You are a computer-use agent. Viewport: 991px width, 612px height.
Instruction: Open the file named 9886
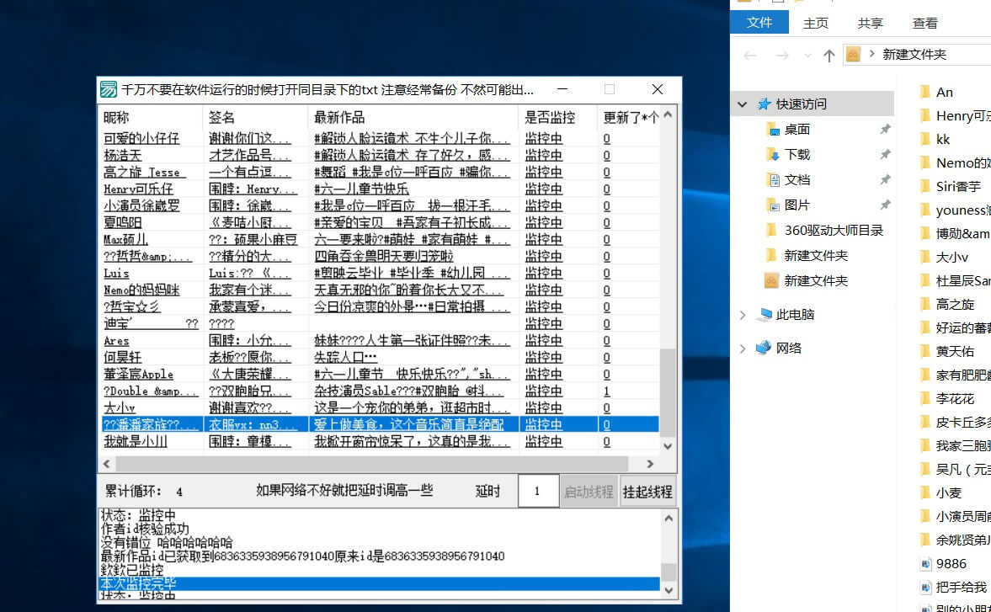click(x=951, y=563)
